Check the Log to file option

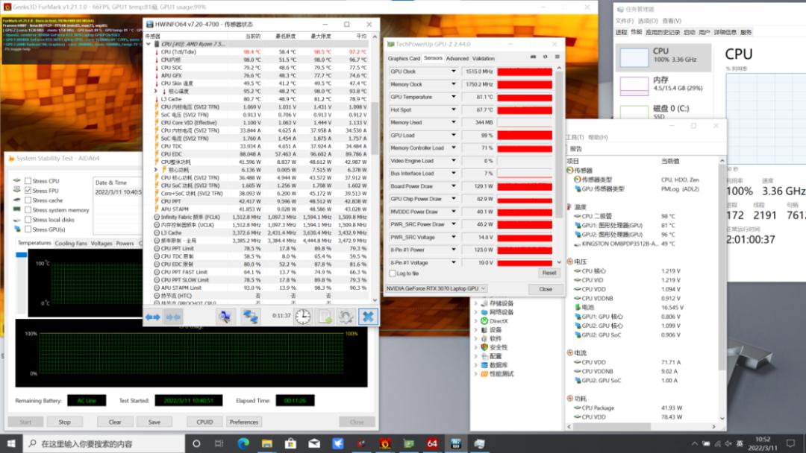tap(393, 273)
